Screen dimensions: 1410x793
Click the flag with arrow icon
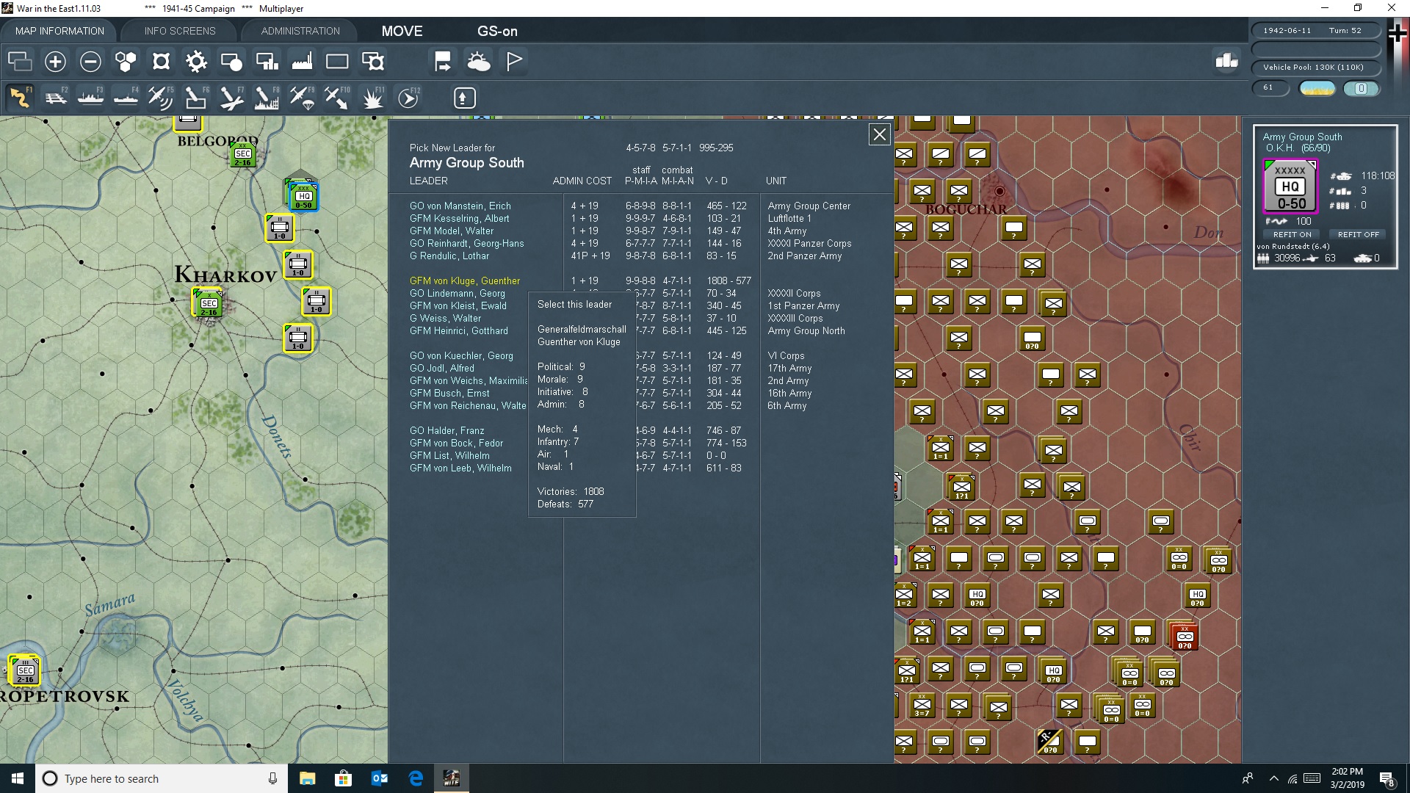point(443,62)
